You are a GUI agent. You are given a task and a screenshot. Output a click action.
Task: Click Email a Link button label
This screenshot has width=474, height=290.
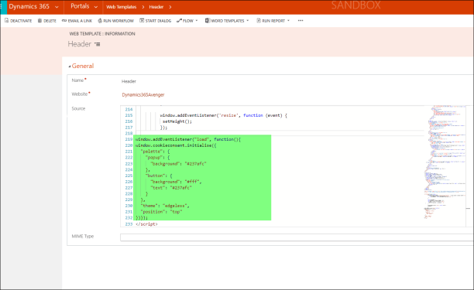80,21
